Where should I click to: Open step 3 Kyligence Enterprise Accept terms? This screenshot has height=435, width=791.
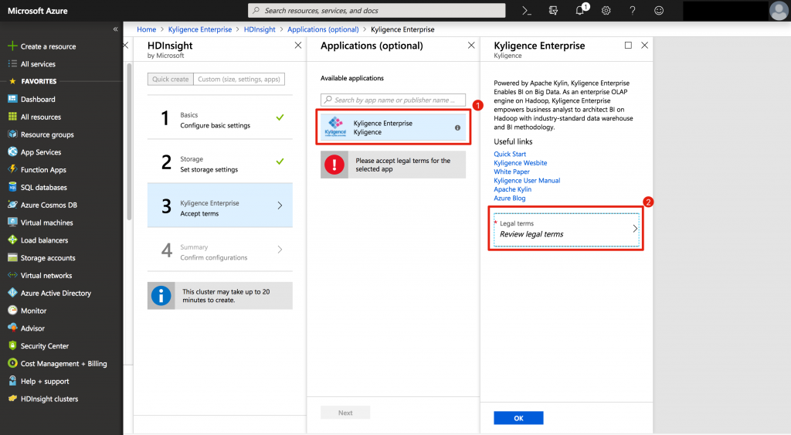point(220,206)
